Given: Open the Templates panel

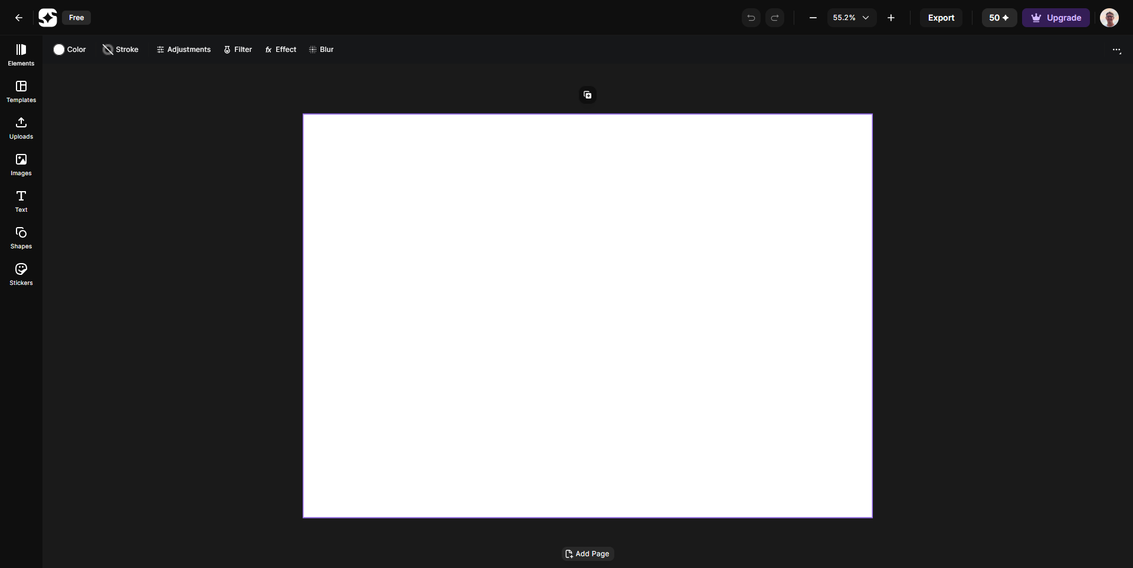Looking at the screenshot, I should pyautogui.click(x=21, y=91).
